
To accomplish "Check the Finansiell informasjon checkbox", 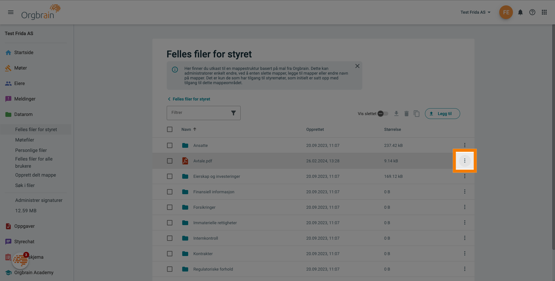I will [x=170, y=192].
